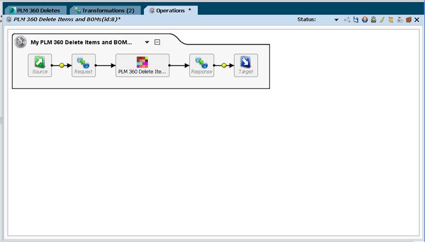Click the operation gear icon beside title
The height and width of the screenshot is (242, 425).
point(20,42)
